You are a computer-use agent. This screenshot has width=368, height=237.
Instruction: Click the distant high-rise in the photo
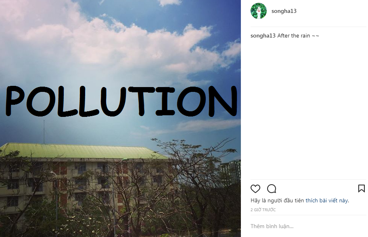coord(234,169)
